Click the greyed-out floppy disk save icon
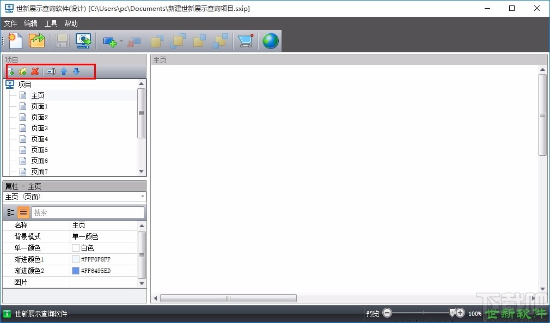The height and width of the screenshot is (323, 550). click(62, 41)
